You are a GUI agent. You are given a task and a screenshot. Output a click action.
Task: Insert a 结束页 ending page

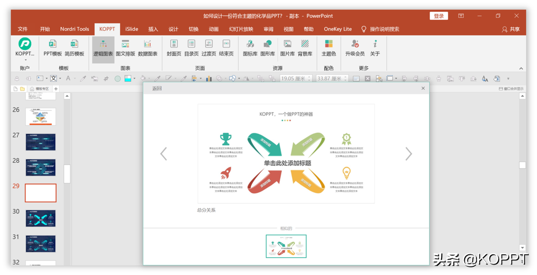(226, 48)
